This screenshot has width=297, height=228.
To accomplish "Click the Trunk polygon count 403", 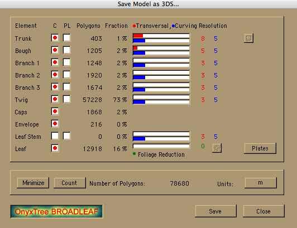I will [x=96, y=38].
